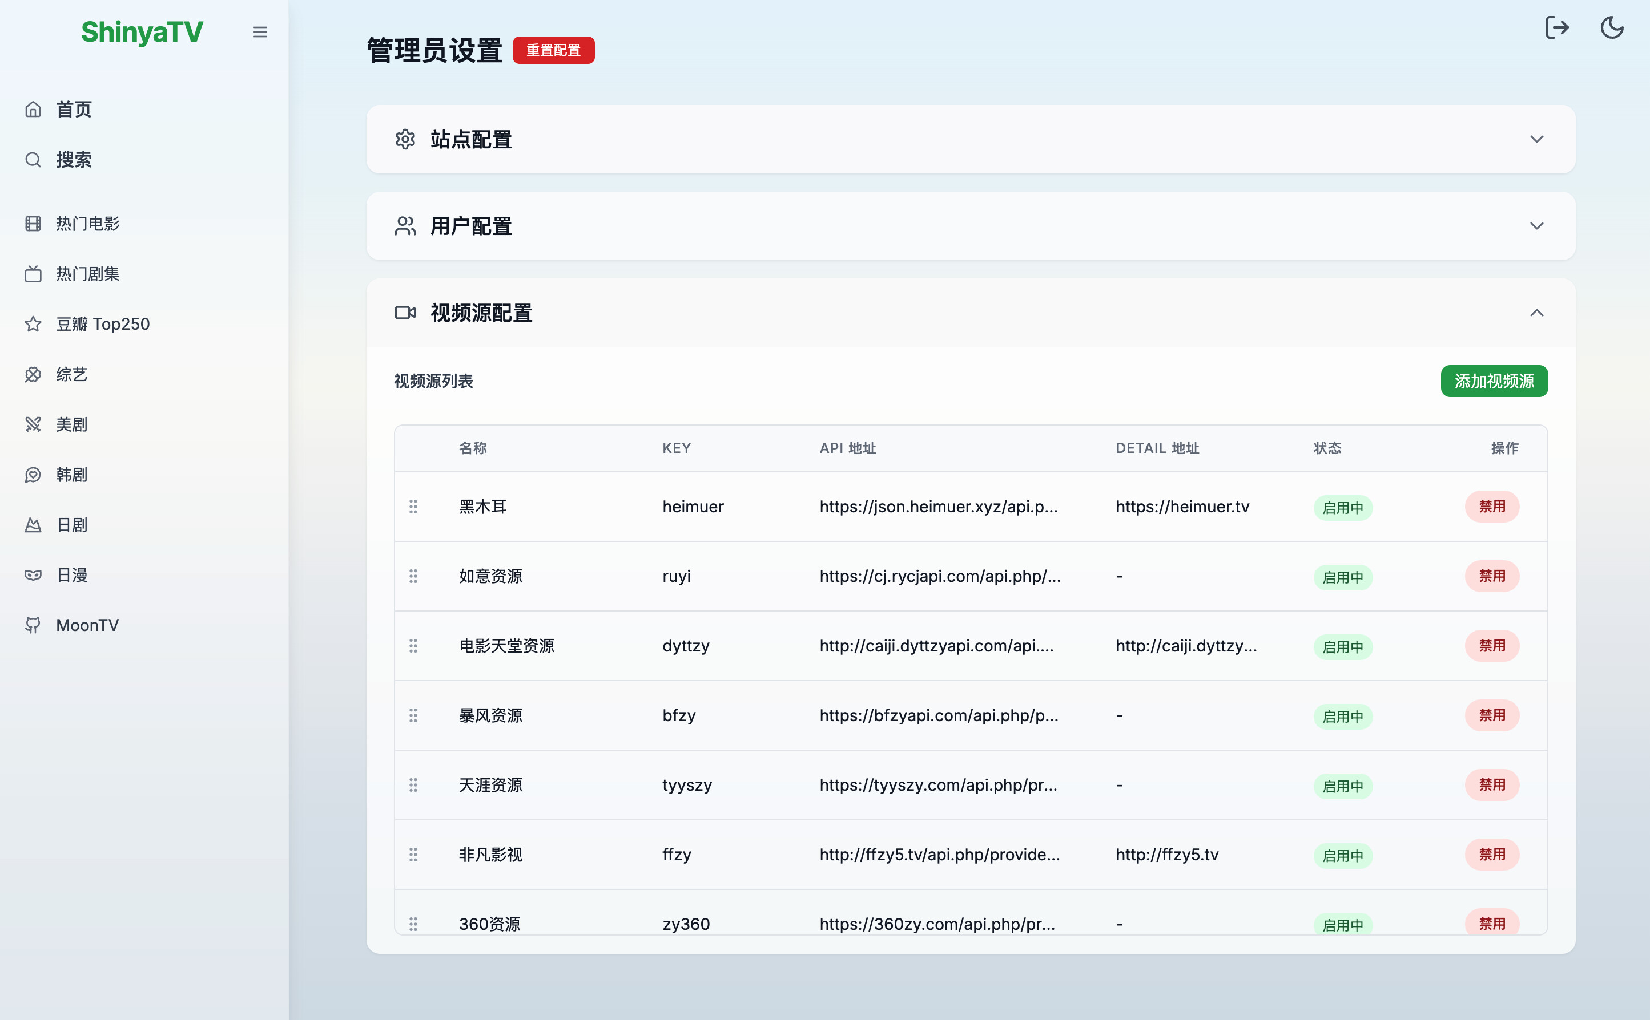This screenshot has width=1650, height=1020.
Task: Disable the 电影天堂资源 source
Action: (1492, 646)
